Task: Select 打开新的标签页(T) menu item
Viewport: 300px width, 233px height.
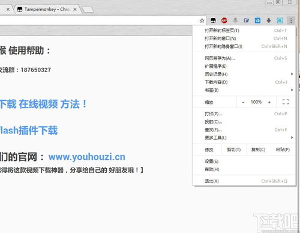Action: pos(244,31)
